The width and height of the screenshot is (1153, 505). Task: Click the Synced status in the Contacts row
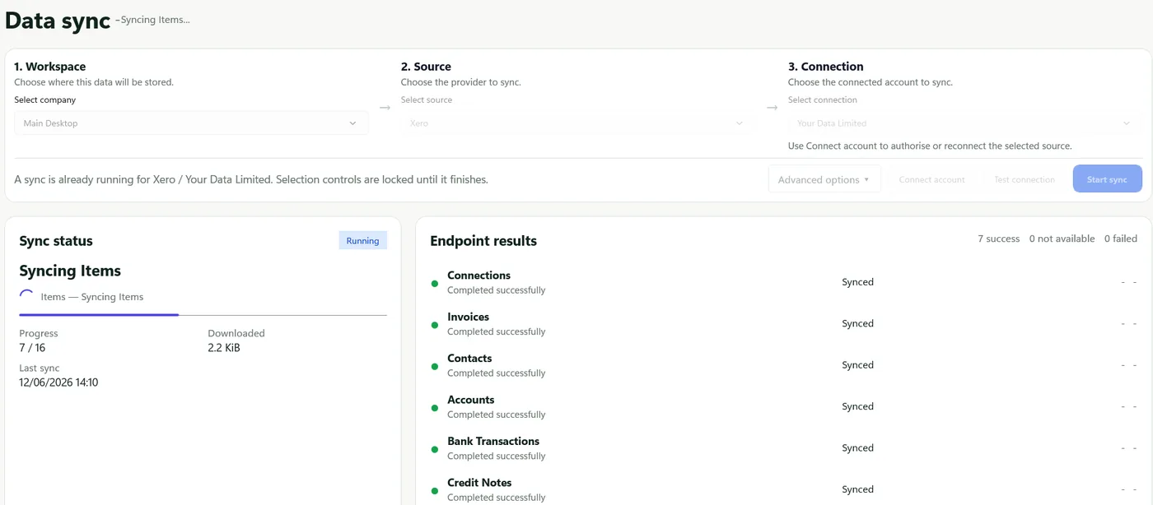[x=857, y=365]
